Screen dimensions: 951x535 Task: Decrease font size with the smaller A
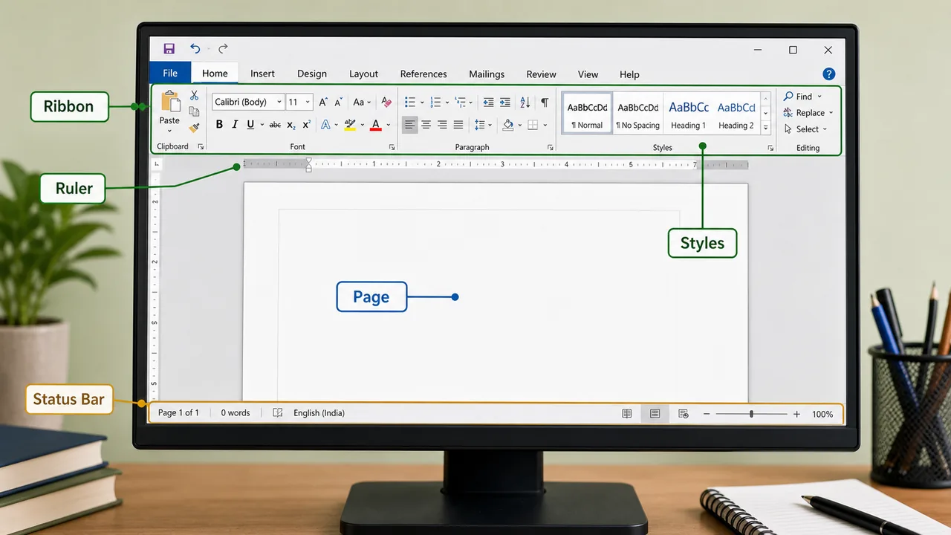[x=338, y=103]
